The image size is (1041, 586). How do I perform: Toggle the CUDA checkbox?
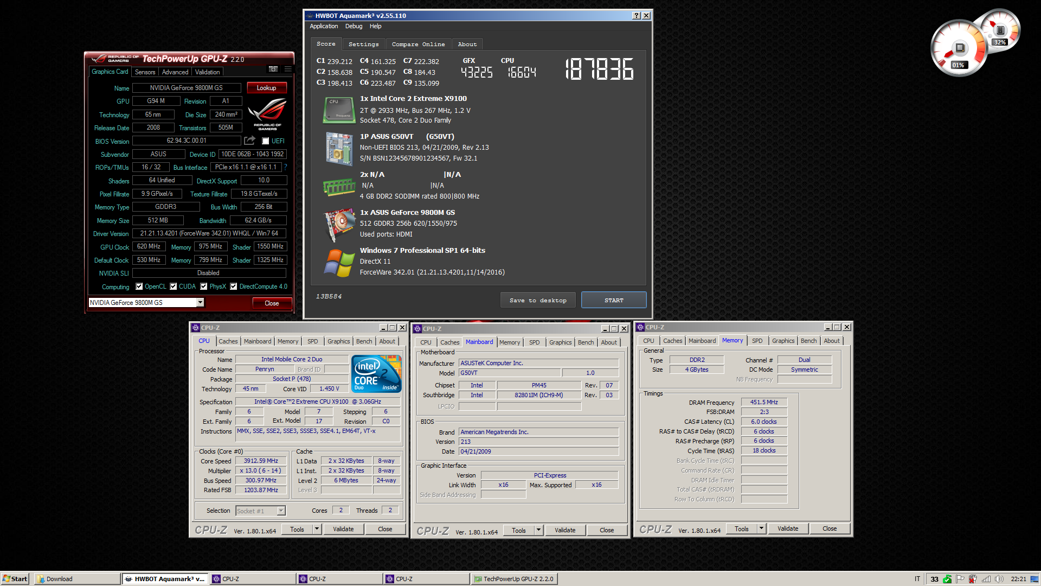click(x=173, y=286)
